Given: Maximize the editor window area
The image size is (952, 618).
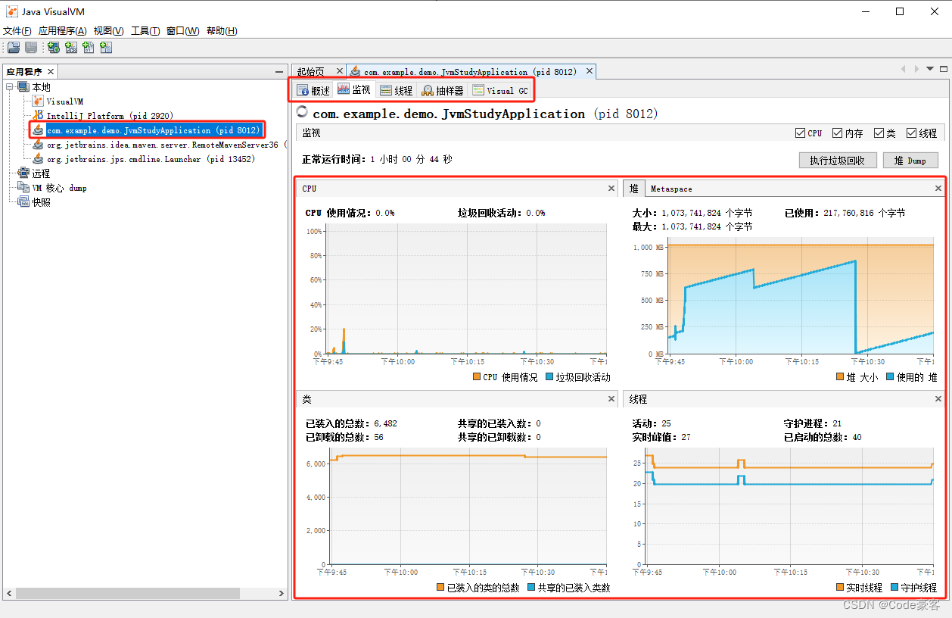Looking at the screenshot, I should coord(944,69).
